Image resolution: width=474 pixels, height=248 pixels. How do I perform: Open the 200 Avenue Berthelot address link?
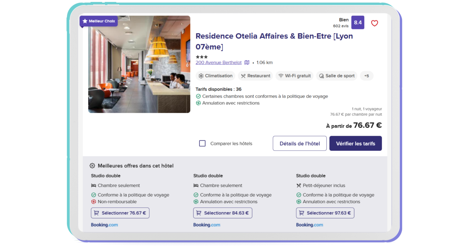pyautogui.click(x=218, y=63)
